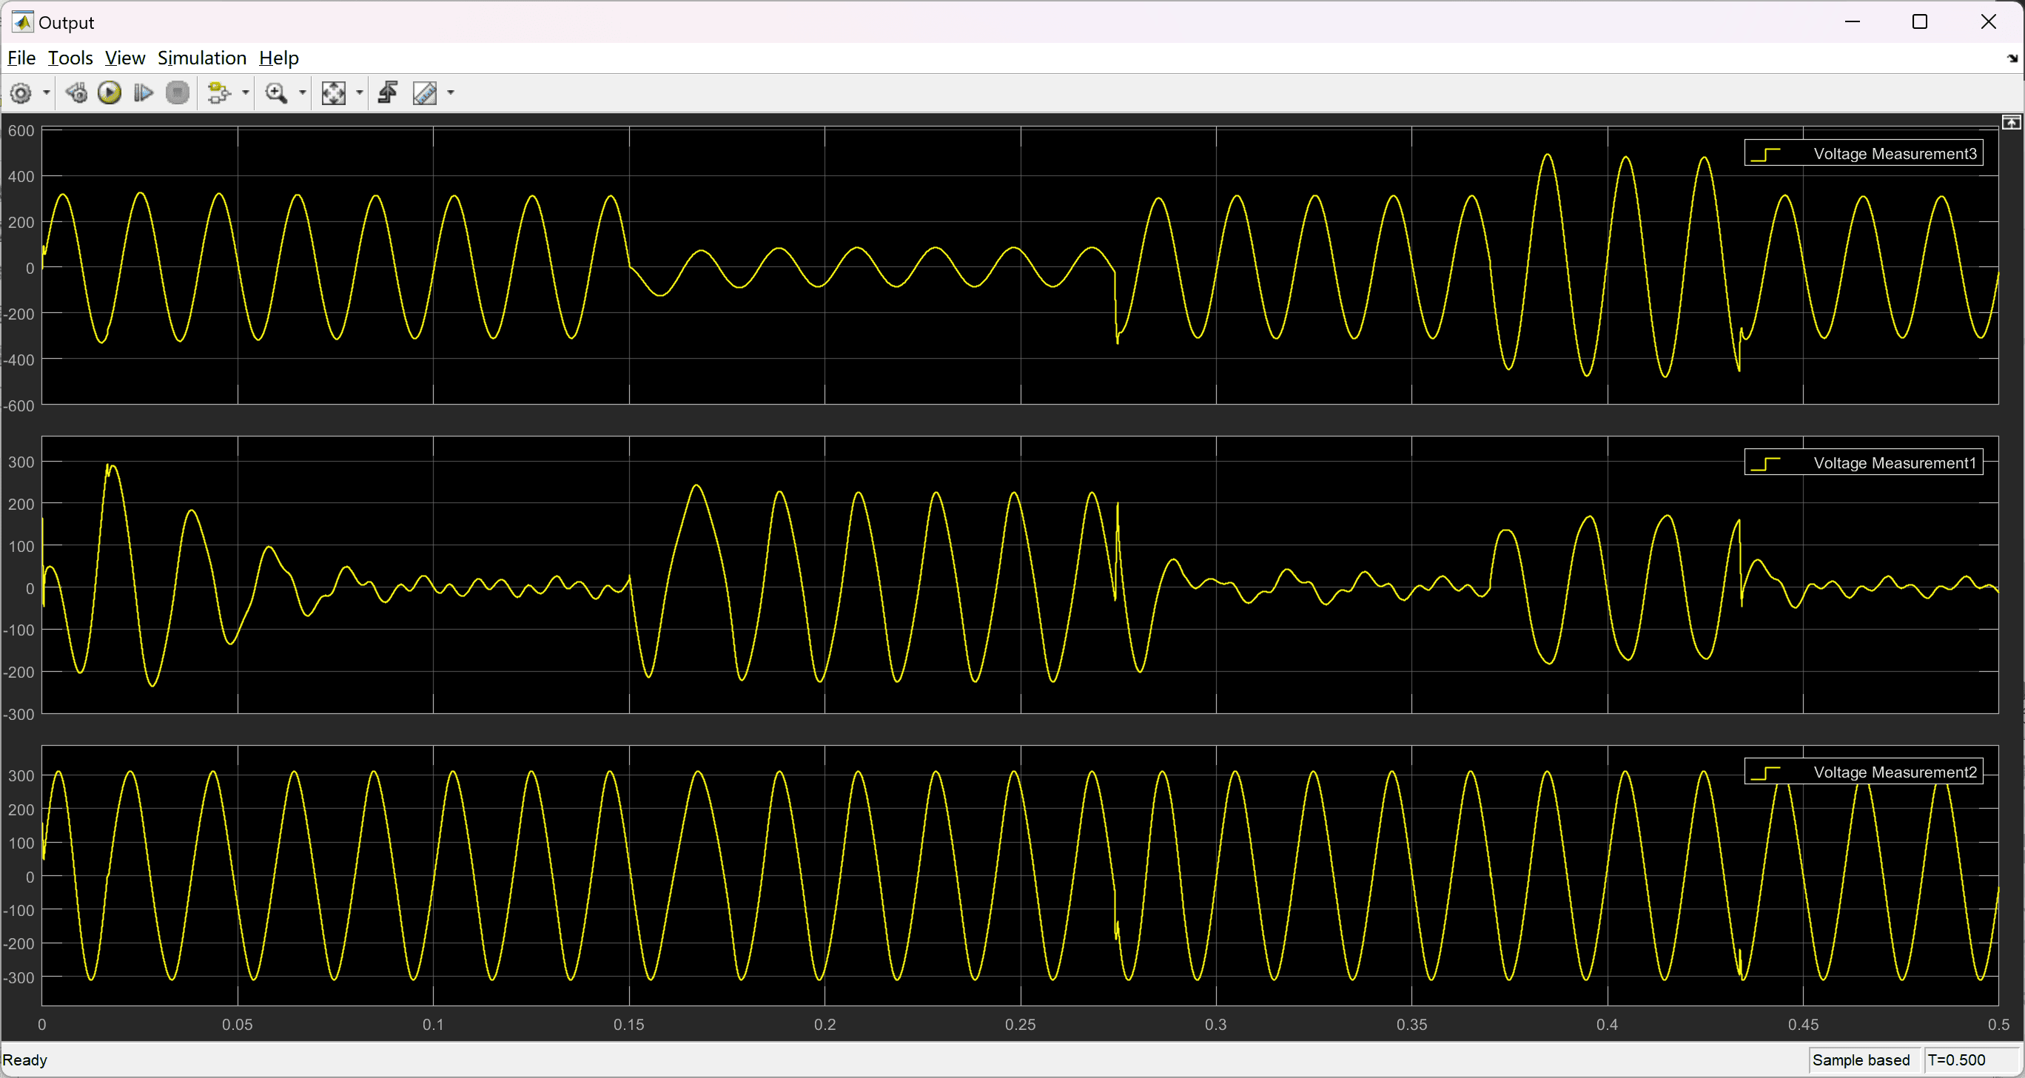This screenshot has width=2025, height=1078.
Task: Click the 0.25 x-axis tick label
Action: tap(1021, 1025)
